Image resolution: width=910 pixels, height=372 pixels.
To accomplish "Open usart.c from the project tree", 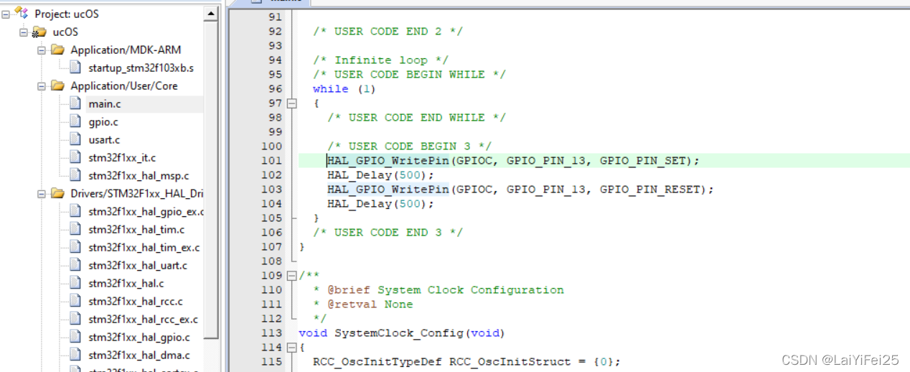I will [105, 140].
